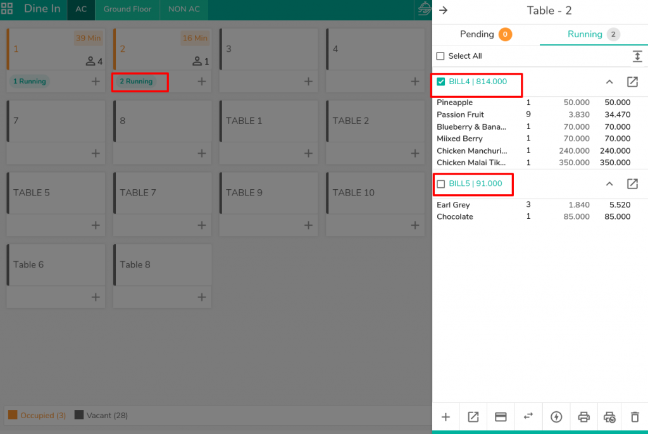Open the grid menu icon beside Dine In
This screenshot has height=434, width=648.
7,9
